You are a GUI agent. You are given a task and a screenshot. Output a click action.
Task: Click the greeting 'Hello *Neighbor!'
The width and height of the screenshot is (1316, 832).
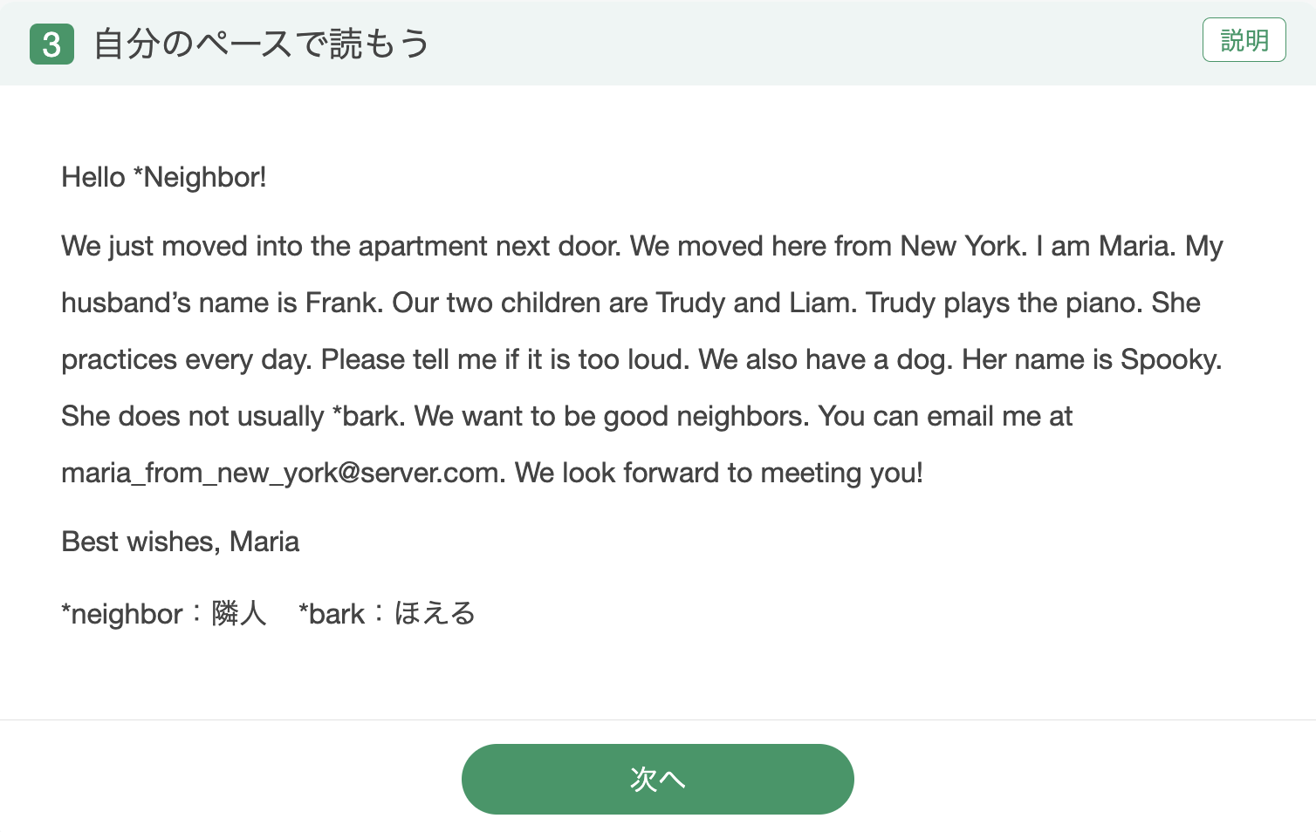click(163, 177)
